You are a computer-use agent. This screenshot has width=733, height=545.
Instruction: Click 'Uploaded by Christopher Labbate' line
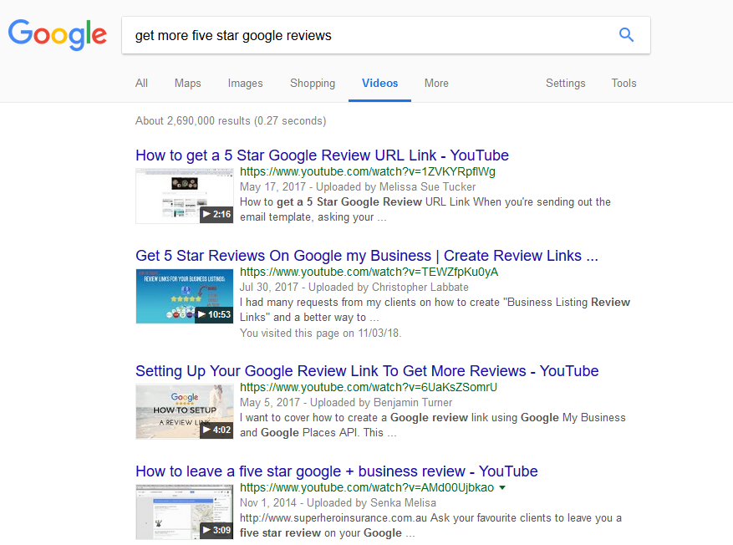pos(354,287)
